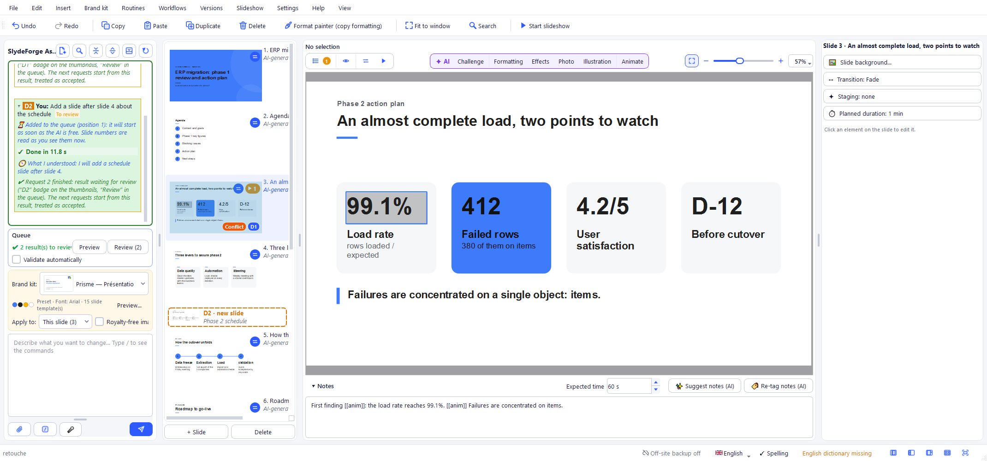Select the right-panel layout icon in status bar
987x461 pixels.
(929, 453)
